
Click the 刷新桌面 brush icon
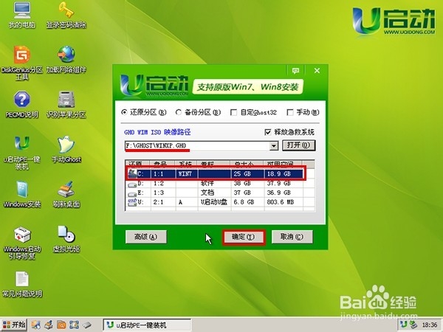(66, 194)
